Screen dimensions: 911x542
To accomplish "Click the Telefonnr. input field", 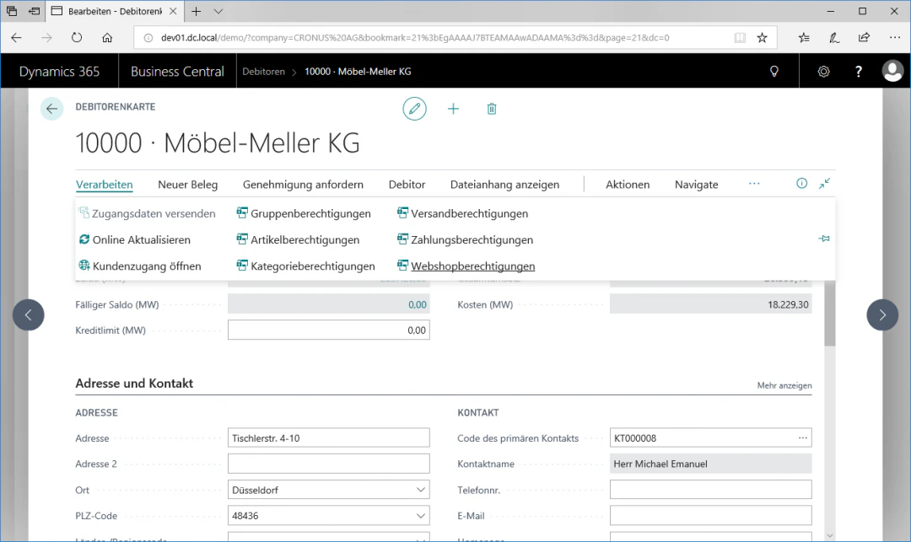I will pos(710,490).
